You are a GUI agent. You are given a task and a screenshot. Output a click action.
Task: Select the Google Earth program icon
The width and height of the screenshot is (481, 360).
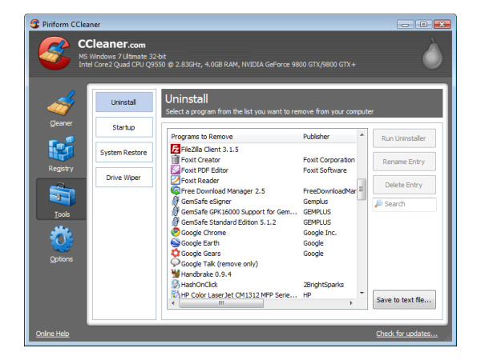coord(175,242)
